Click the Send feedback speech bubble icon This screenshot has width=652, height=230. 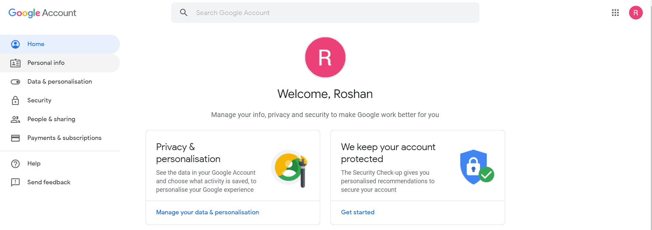tap(15, 182)
